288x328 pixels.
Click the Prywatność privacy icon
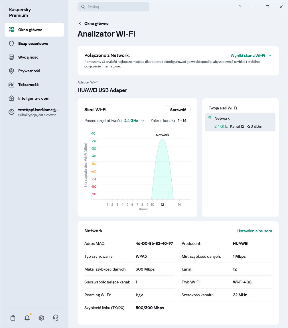[x=11, y=71]
